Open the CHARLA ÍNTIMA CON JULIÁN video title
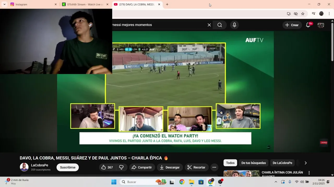 (282, 174)
